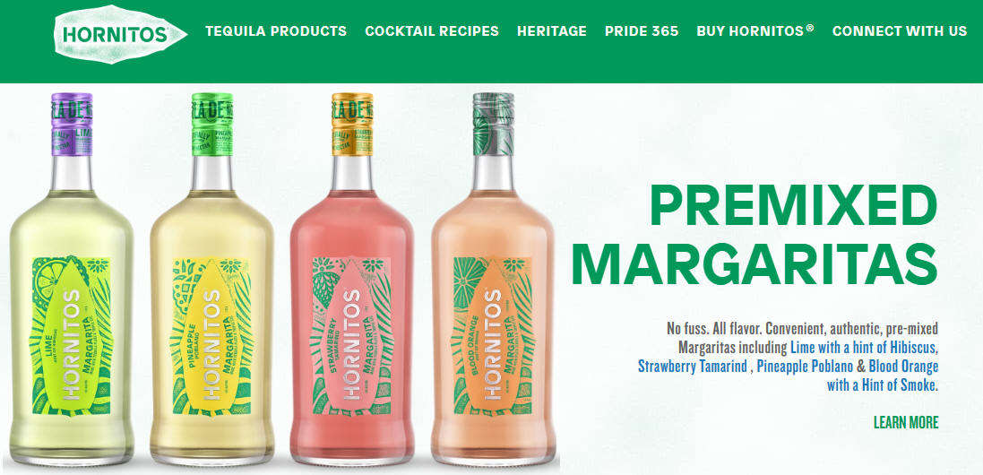Follow the Blood Orange text link
The image size is (983, 475).
903,366
